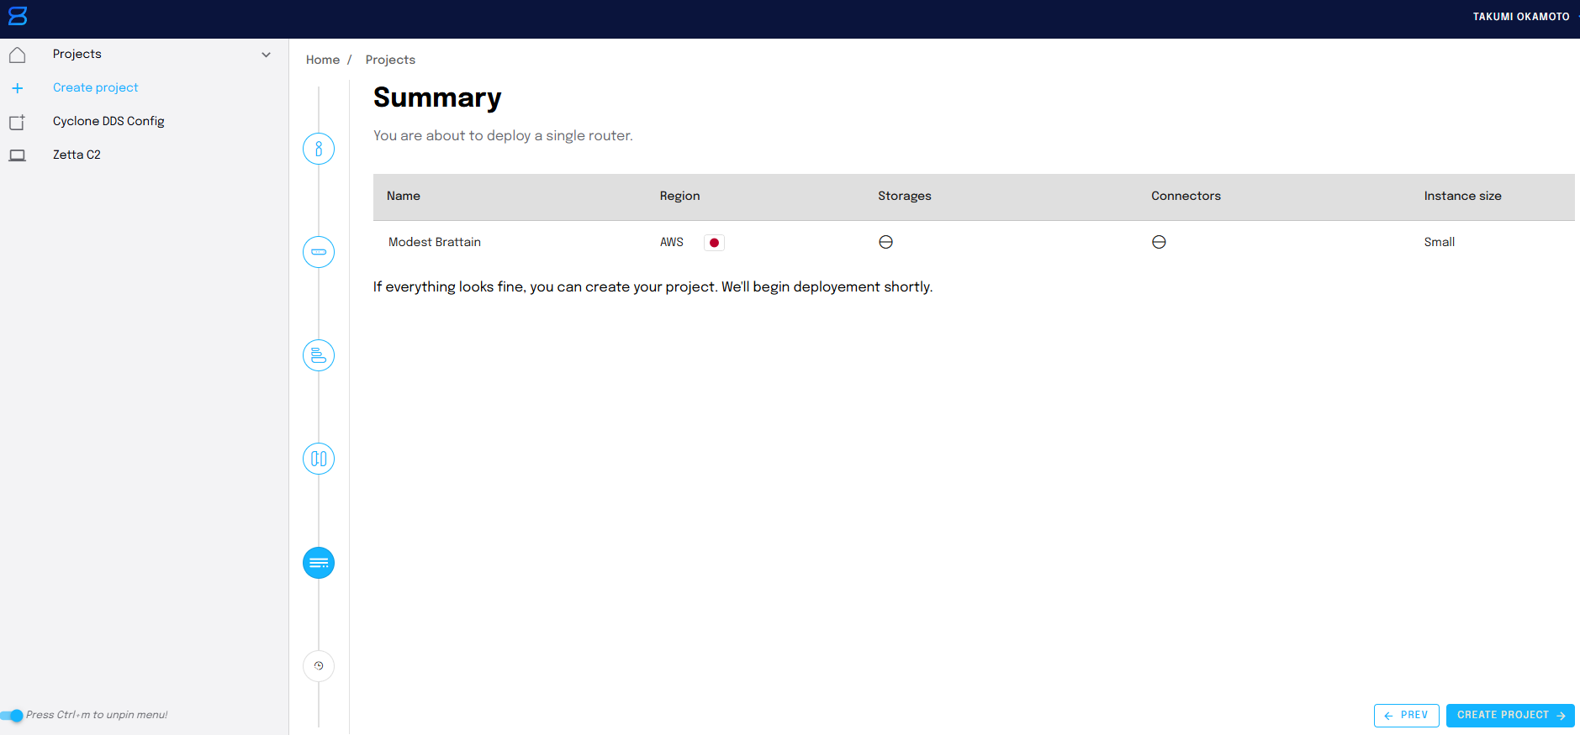This screenshot has height=735, width=1580.
Task: Open the storages wizard step circle
Action: coord(319,355)
